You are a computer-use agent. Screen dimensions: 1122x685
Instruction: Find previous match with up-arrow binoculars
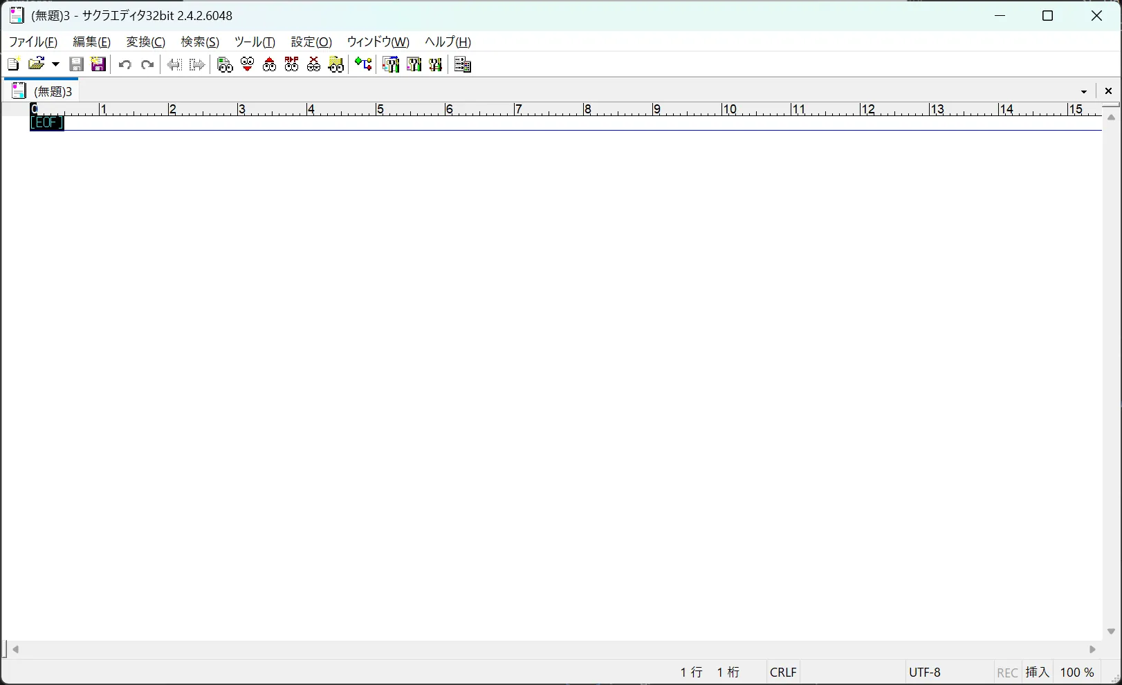[x=269, y=64]
